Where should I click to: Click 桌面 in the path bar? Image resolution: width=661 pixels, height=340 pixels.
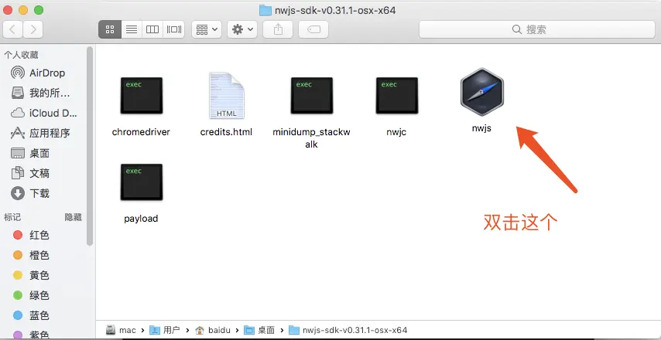pyautogui.click(x=259, y=330)
